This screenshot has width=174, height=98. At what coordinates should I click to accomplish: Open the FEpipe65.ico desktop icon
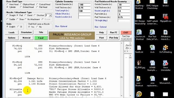(x=166, y=18)
